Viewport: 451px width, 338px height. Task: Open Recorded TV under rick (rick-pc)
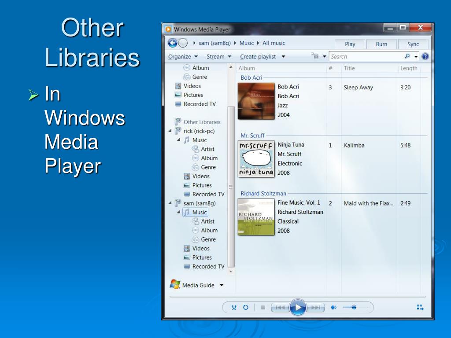pyautogui.click(x=204, y=194)
